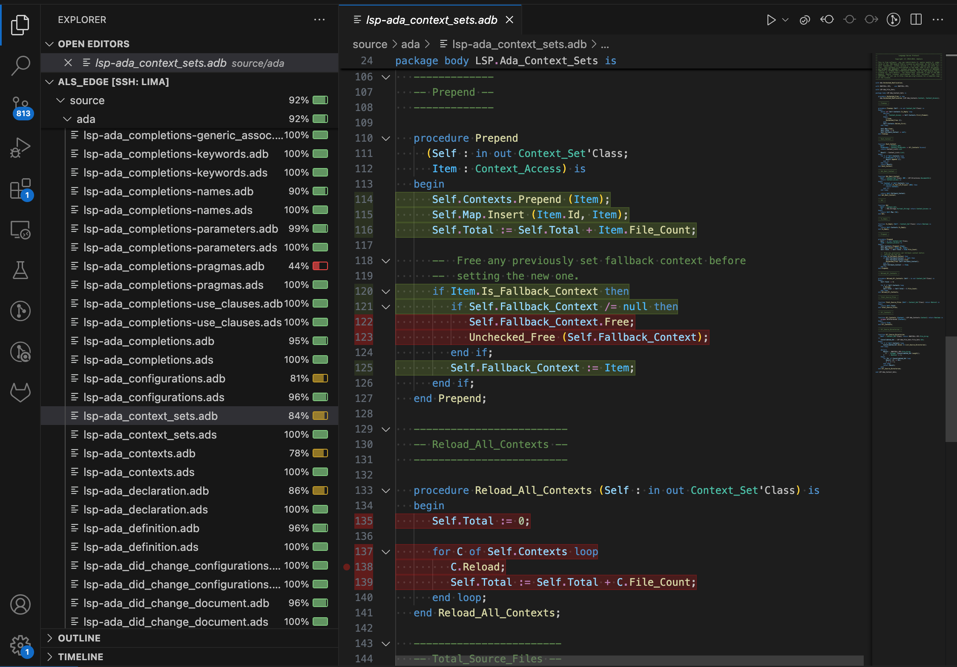Screen dimensions: 957x667
Task: Click the ada breadcrumb segment
Action: (410, 44)
